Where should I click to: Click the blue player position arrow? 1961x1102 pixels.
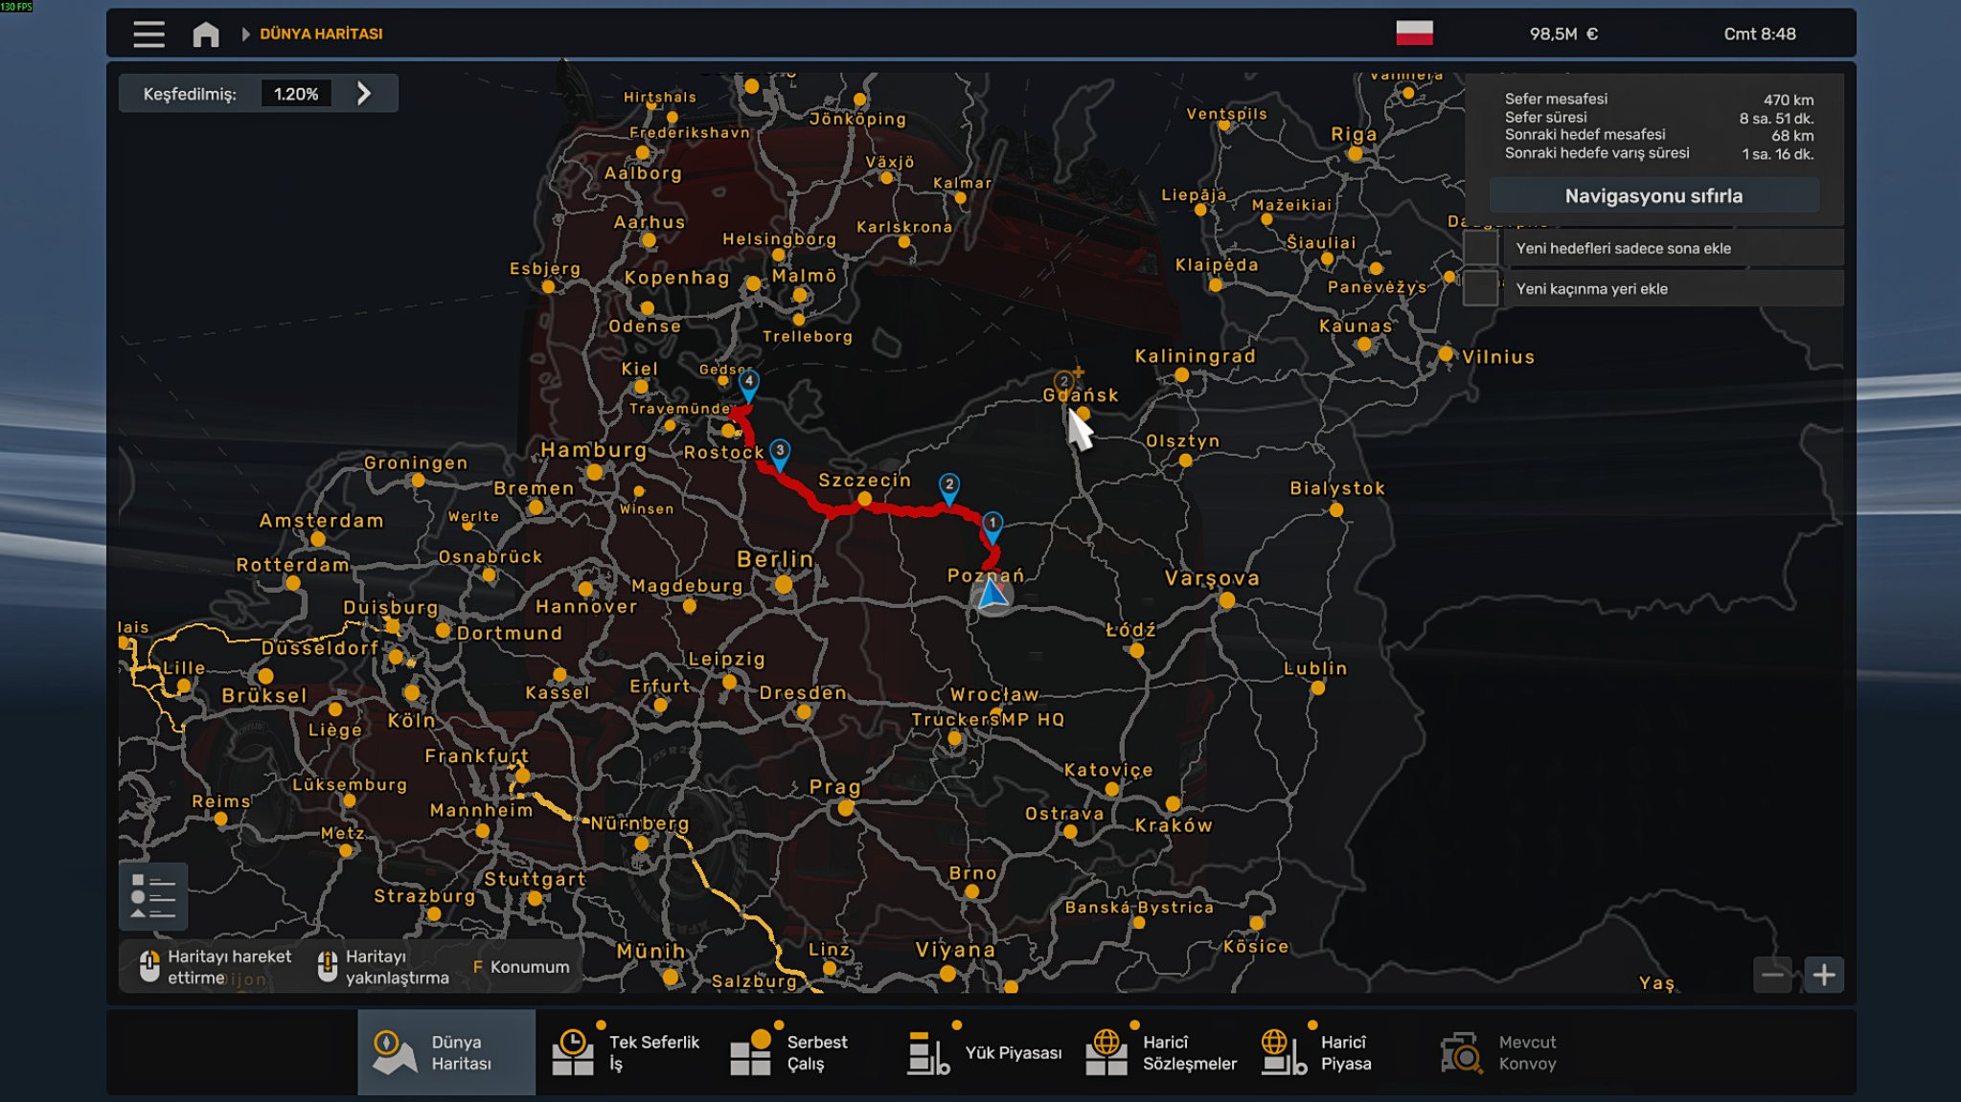point(992,595)
